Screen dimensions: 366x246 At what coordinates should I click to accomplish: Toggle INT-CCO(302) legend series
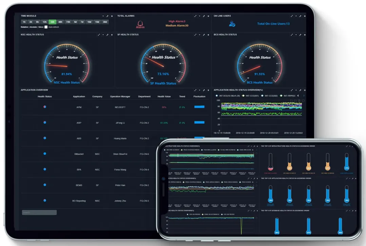click(270, 95)
